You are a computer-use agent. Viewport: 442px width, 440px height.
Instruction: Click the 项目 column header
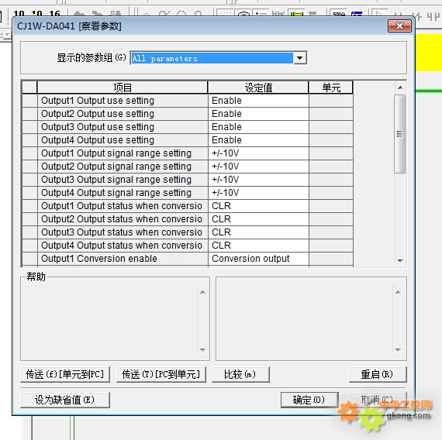click(123, 88)
